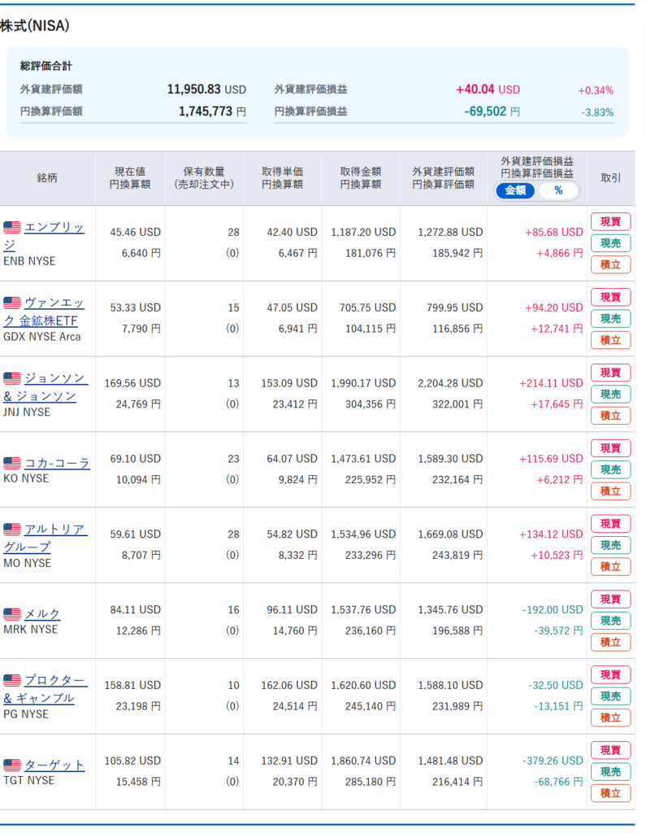Image resolution: width=646 pixels, height=833 pixels.
Task: Select ENB current price 45.46 USD
Action: pyautogui.click(x=136, y=232)
